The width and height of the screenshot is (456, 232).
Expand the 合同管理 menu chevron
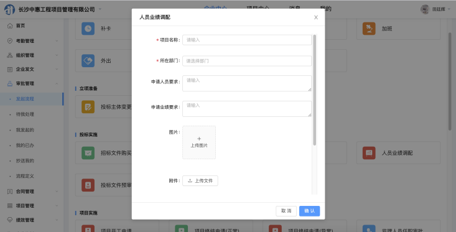(x=57, y=192)
